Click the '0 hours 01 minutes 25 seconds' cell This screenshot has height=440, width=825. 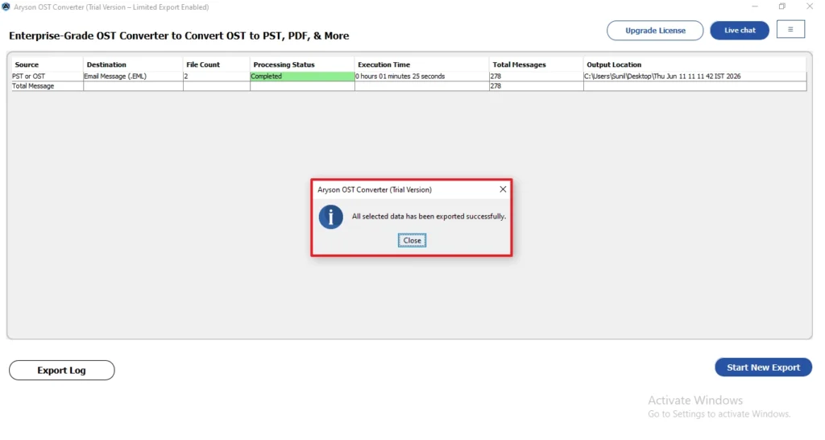pos(421,77)
